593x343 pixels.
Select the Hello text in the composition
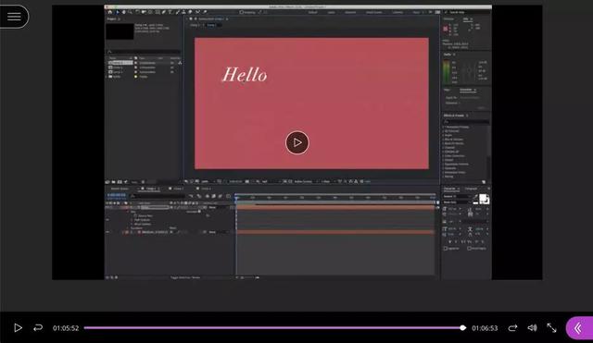tap(245, 75)
